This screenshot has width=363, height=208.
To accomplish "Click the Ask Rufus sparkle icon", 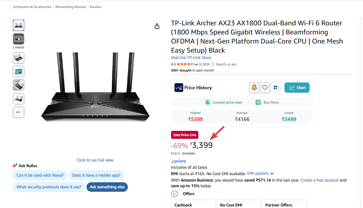I will pos(15,166).
